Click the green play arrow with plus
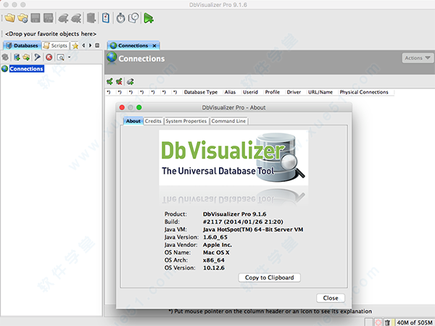The image size is (435, 326). tap(149, 18)
